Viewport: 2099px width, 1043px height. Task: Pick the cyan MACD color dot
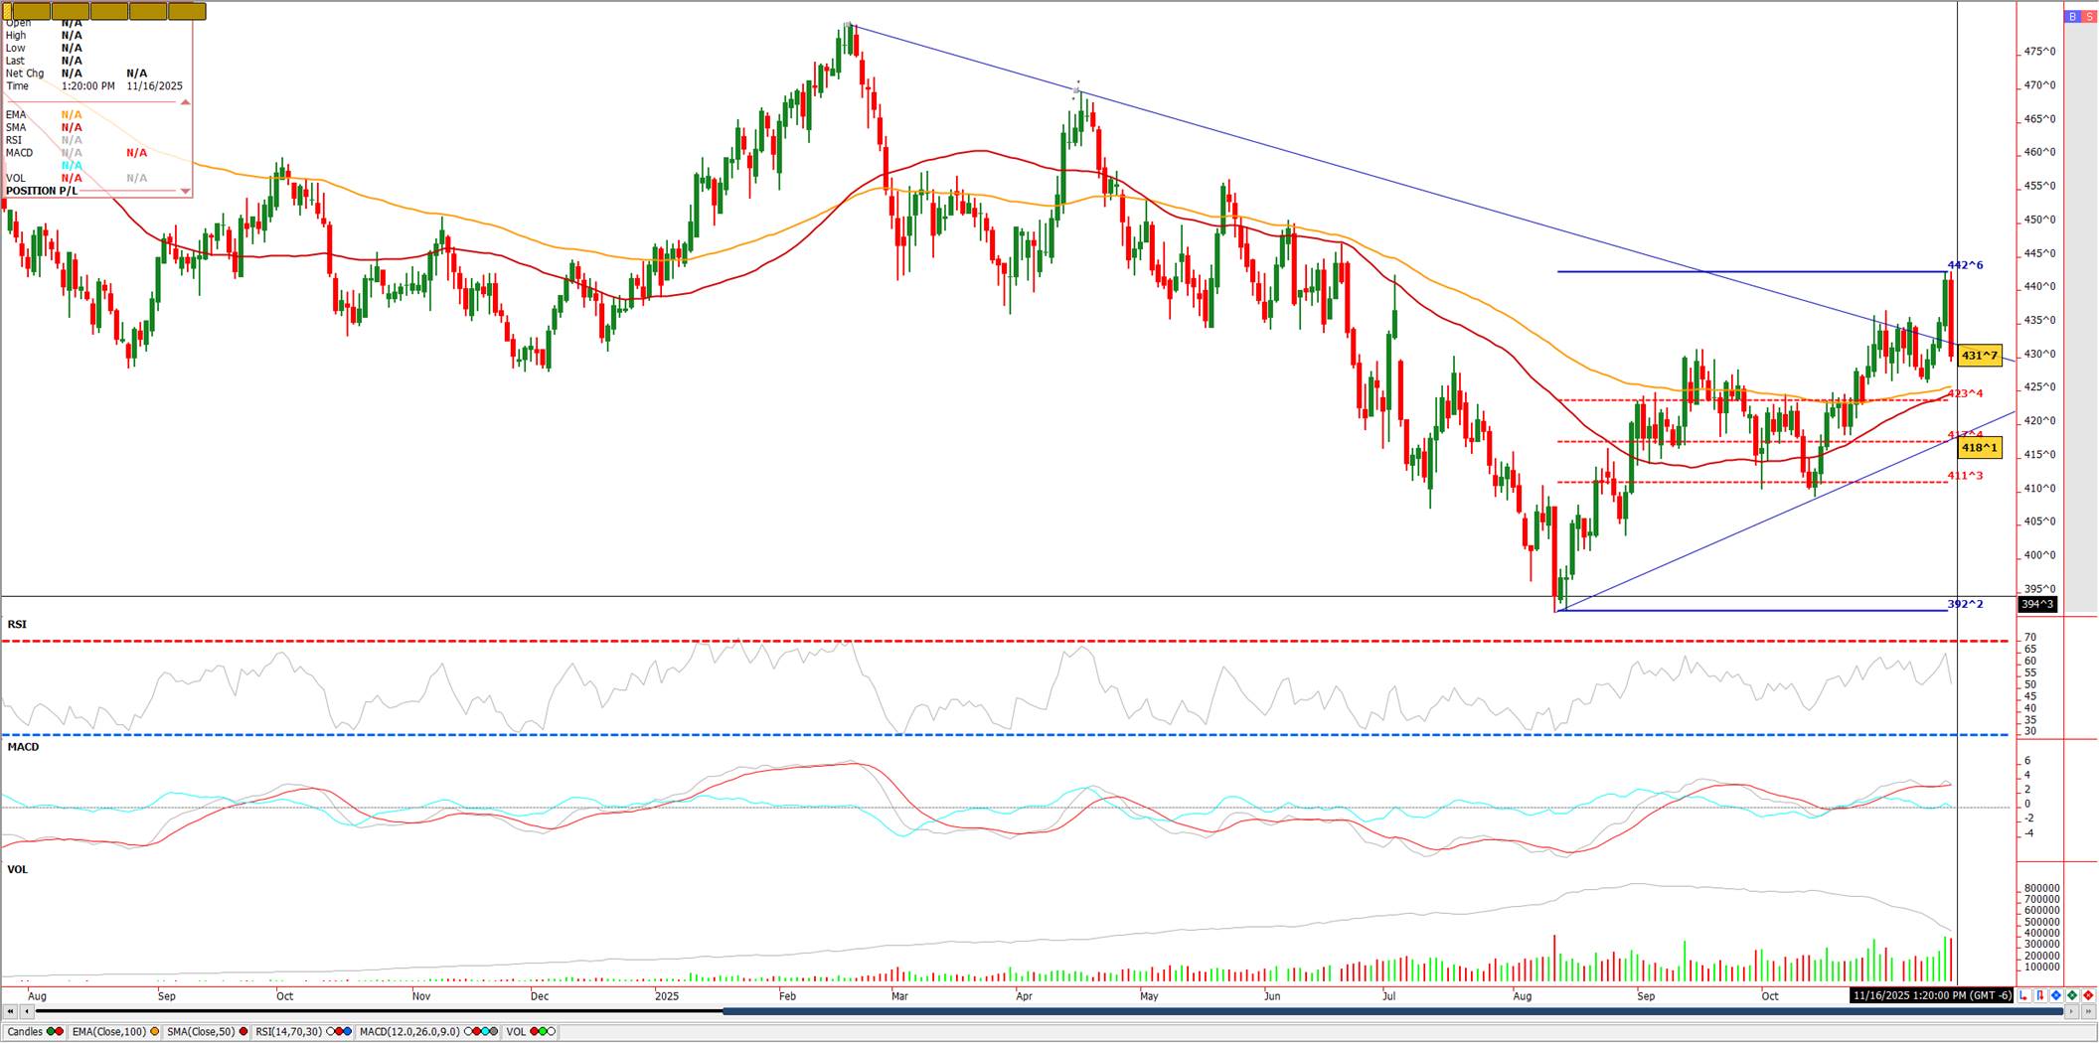tap(484, 1032)
